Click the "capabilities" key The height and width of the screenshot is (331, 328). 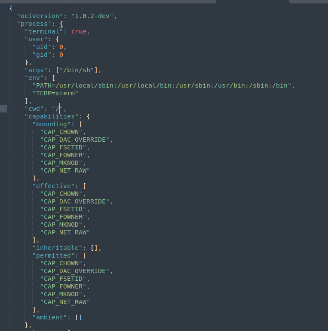[x=52, y=116]
